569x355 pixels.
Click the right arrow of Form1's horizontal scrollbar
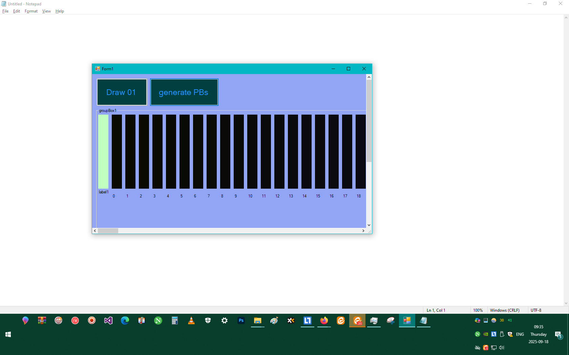coord(363,231)
